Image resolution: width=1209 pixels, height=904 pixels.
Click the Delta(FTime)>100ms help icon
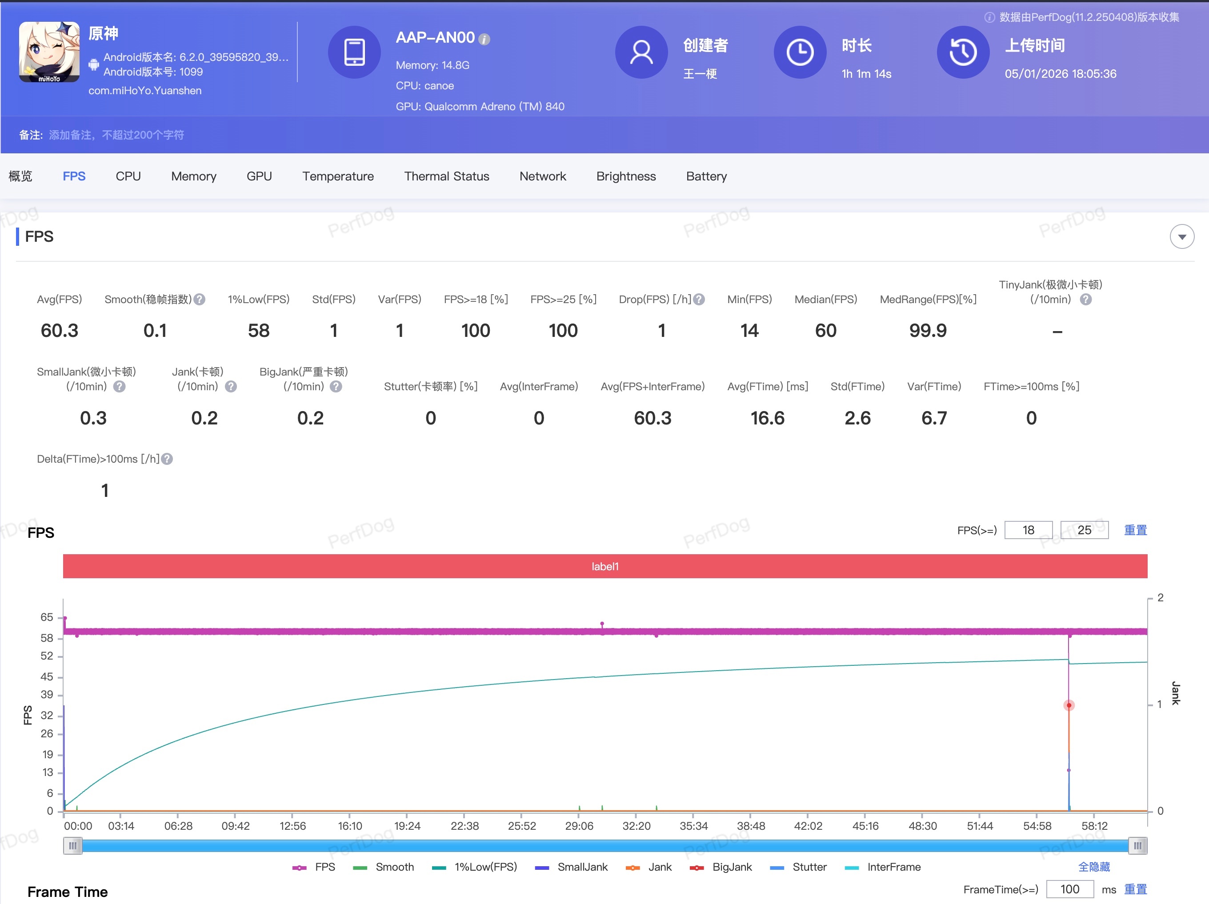(167, 459)
